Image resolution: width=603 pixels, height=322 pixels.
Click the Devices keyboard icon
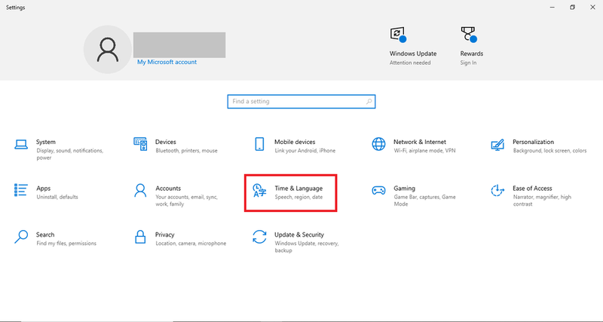[140, 145]
